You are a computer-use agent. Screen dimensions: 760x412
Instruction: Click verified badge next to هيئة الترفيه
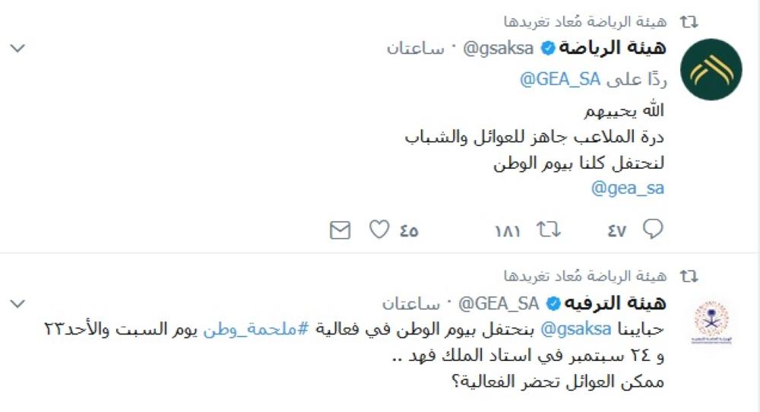(x=552, y=304)
